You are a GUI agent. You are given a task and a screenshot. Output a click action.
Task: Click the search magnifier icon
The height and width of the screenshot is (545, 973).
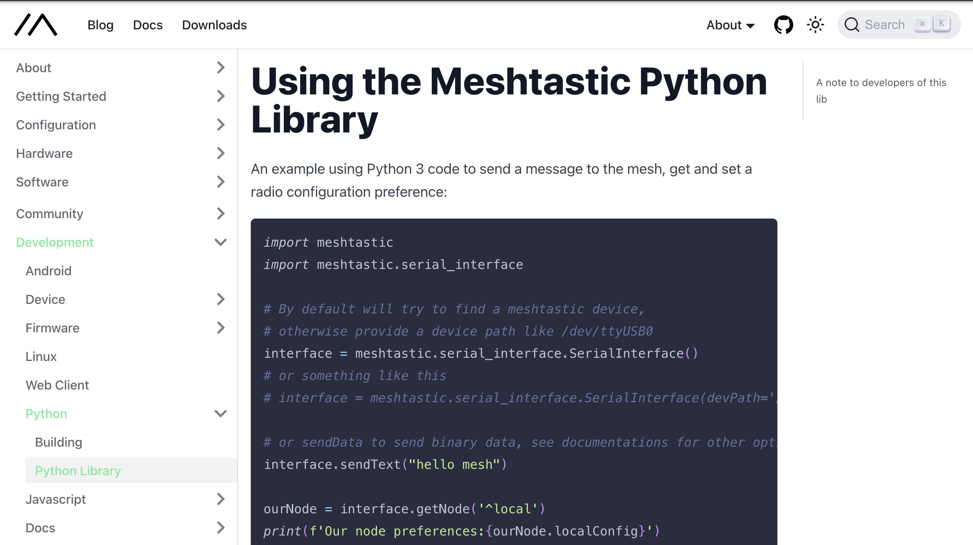852,25
